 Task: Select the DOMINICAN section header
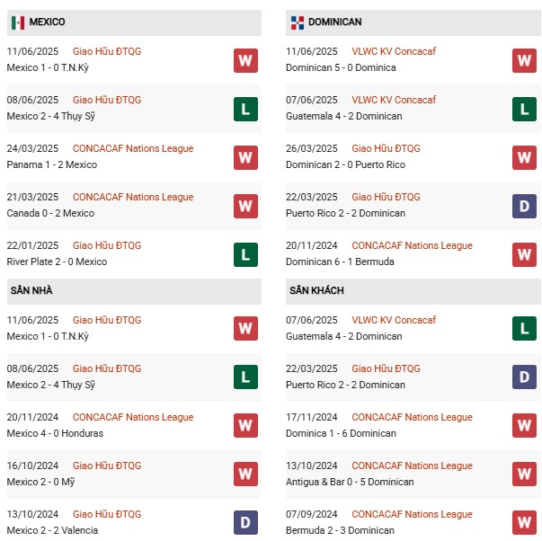pos(334,22)
